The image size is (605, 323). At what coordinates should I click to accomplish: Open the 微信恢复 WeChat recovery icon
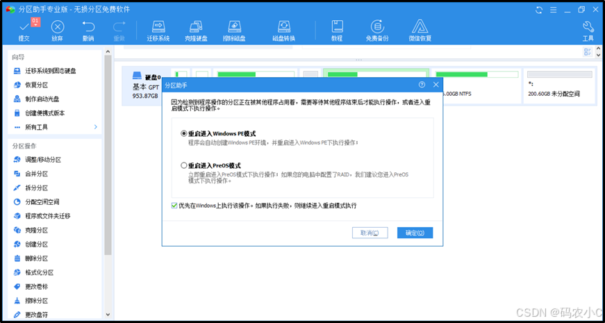(x=420, y=30)
